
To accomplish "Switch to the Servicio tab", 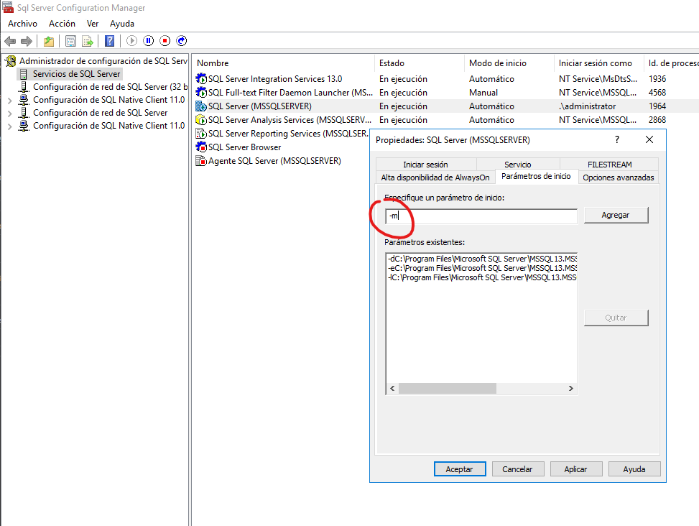I will (518, 165).
